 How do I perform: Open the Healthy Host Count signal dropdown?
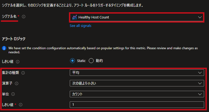pyautogui.click(x=137, y=17)
